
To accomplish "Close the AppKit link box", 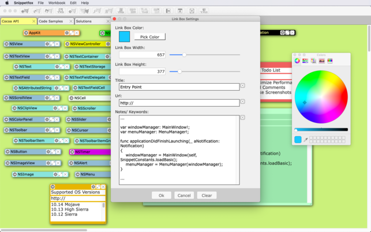I will click(77, 33).
